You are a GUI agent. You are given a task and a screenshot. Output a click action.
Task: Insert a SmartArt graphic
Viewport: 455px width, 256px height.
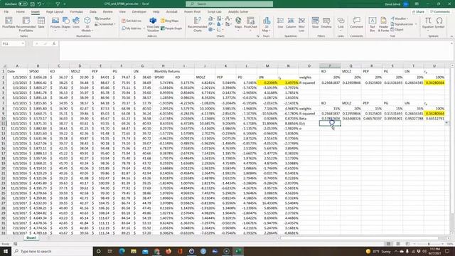(x=102, y=18)
